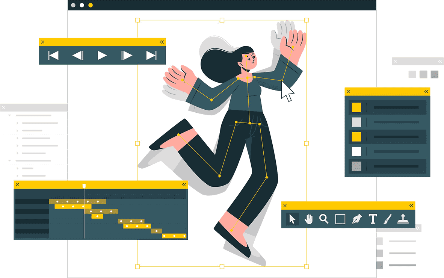Click the timeline playhead marker
The height and width of the screenshot is (278, 444).
tap(84, 186)
